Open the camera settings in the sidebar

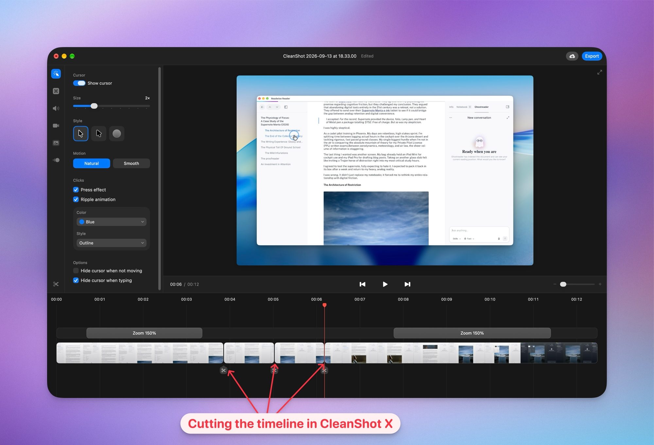point(56,125)
